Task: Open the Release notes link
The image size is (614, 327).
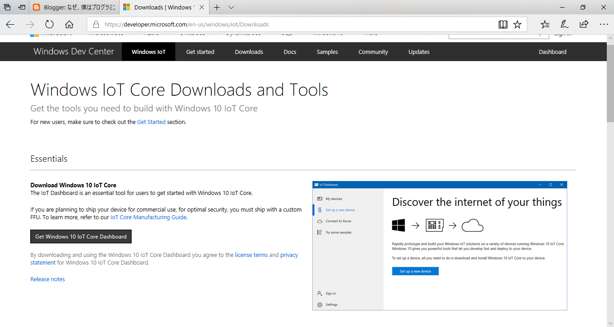Action: (x=48, y=279)
